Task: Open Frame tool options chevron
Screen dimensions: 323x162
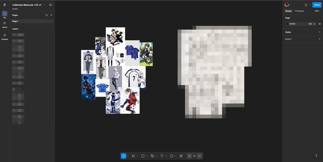Action: click(137, 156)
